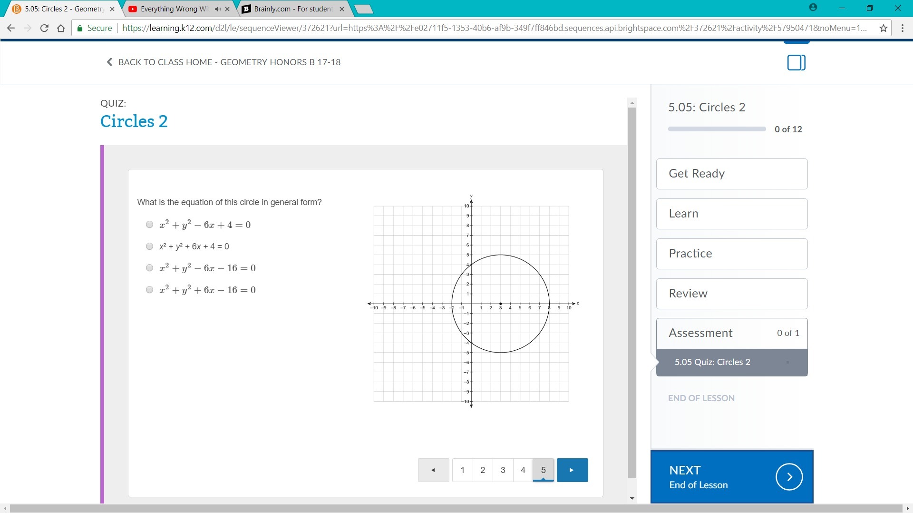This screenshot has width=913, height=513.
Task: Click the quiz scrollbar down arrow
Action: (632, 498)
